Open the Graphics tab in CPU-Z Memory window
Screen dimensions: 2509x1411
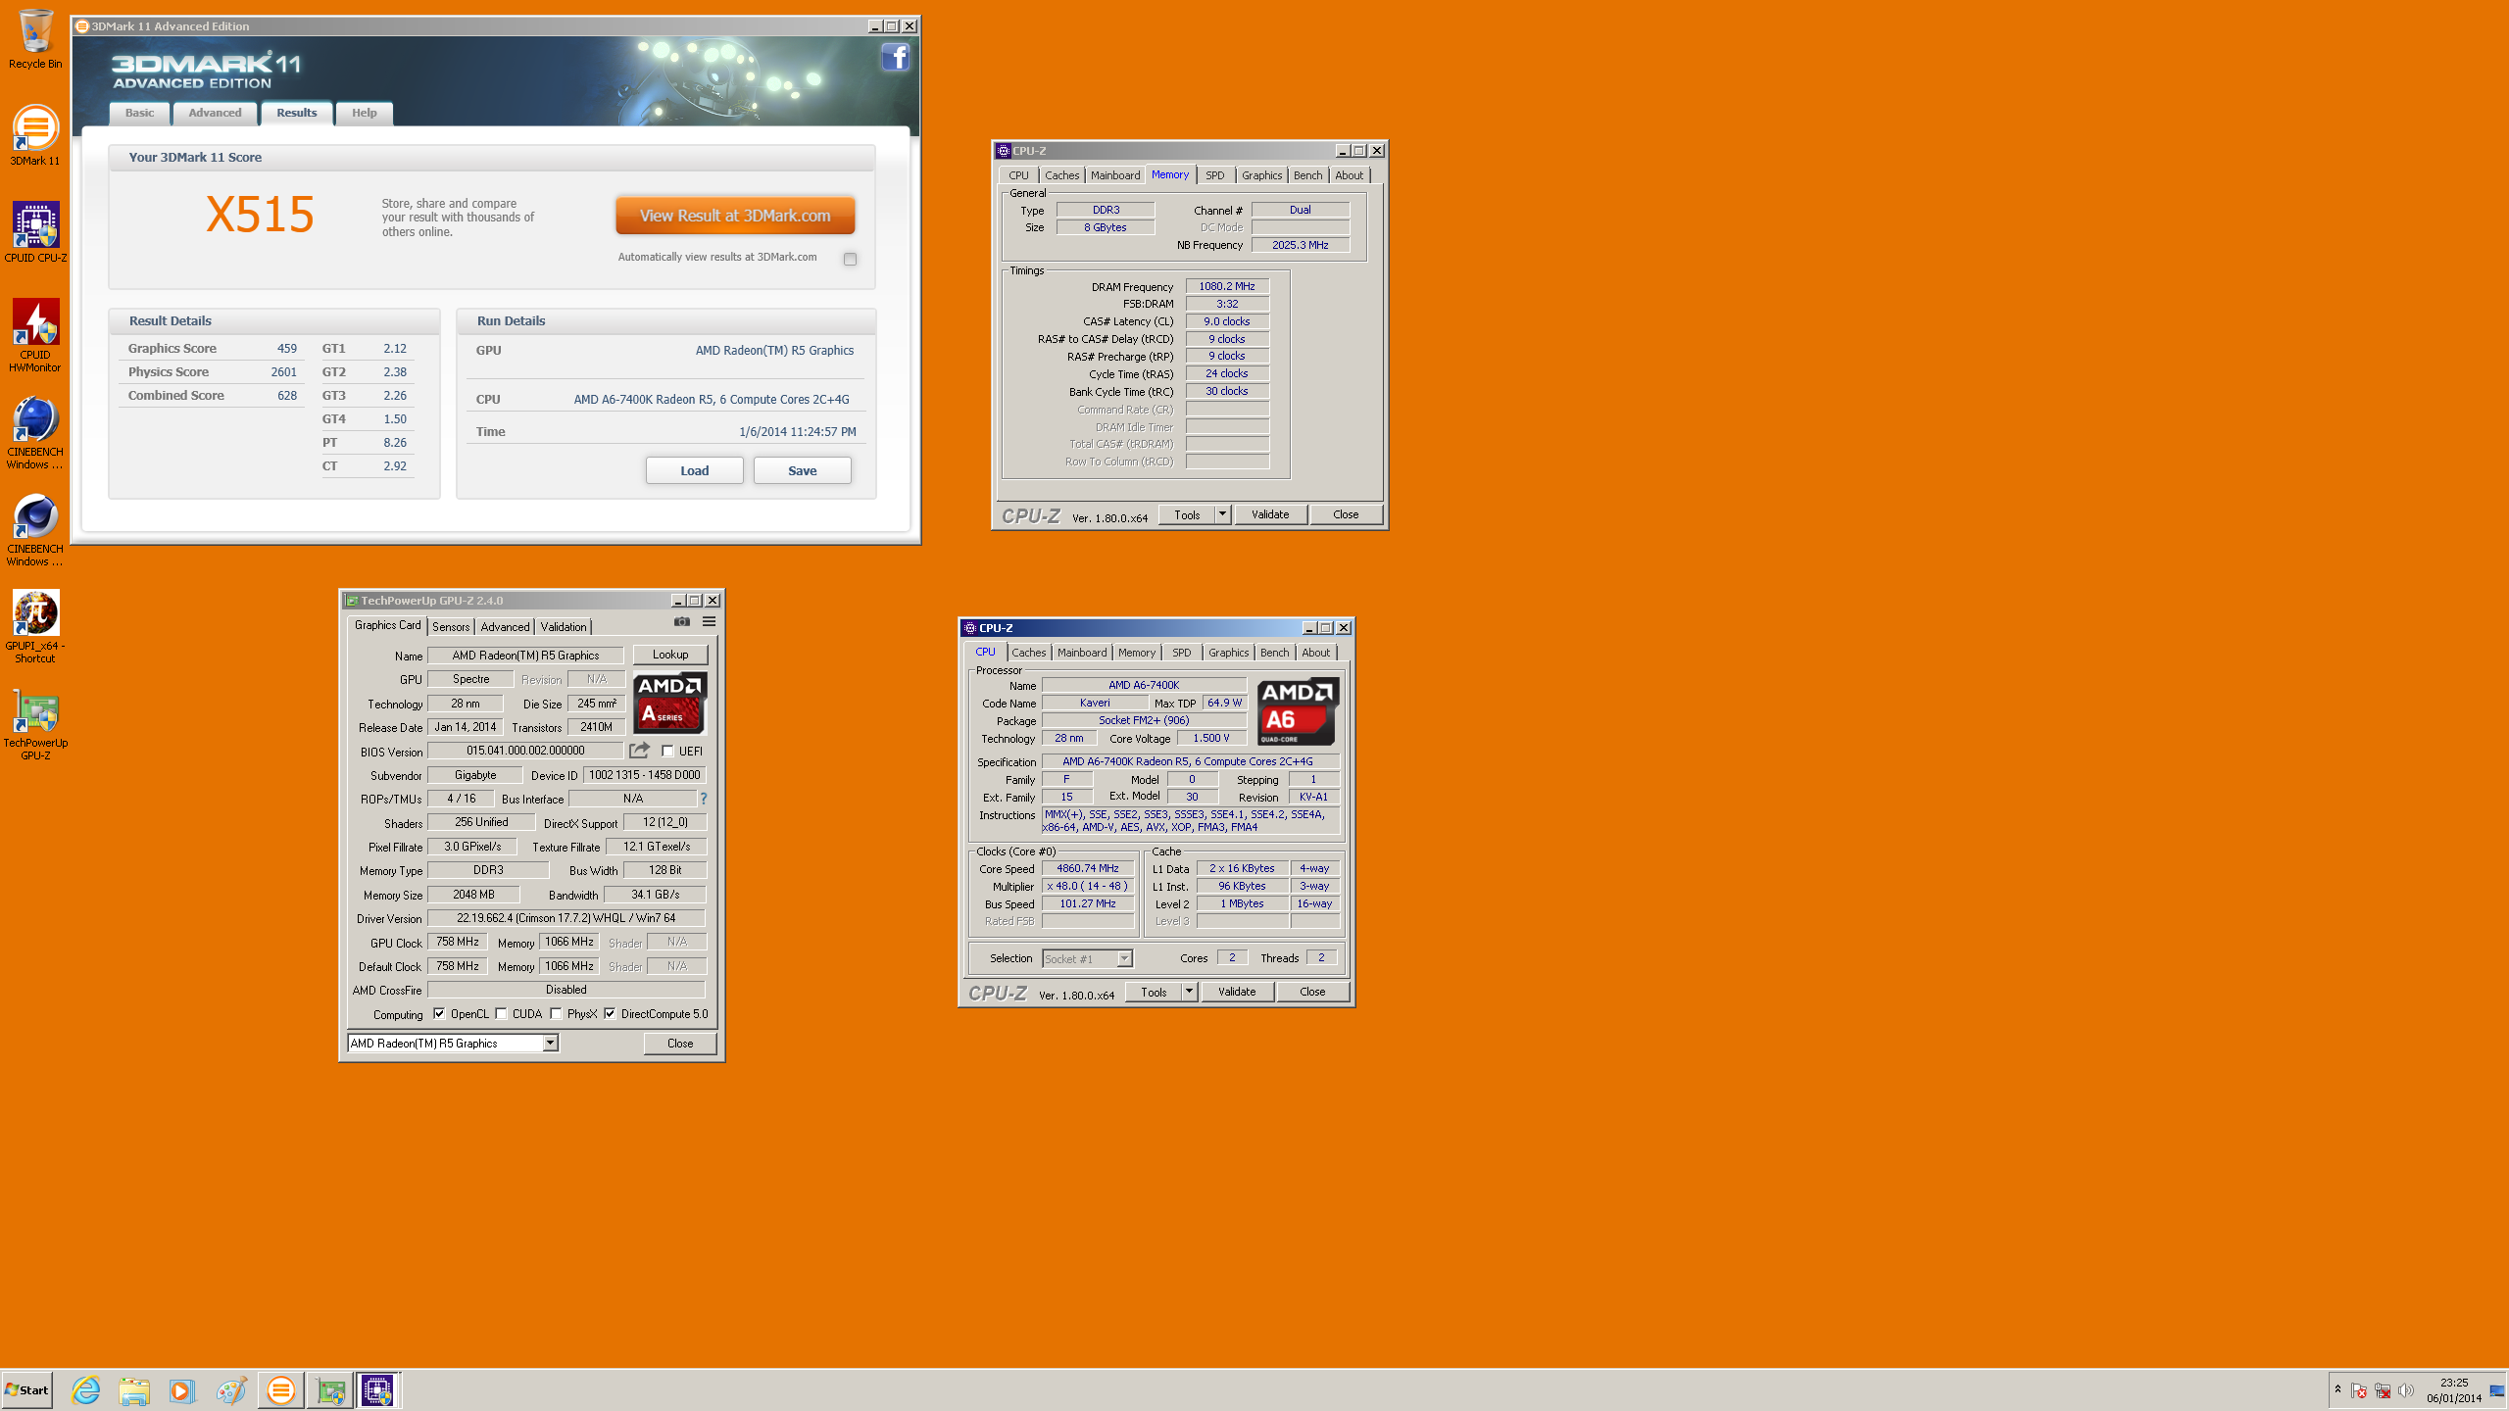coord(1261,175)
